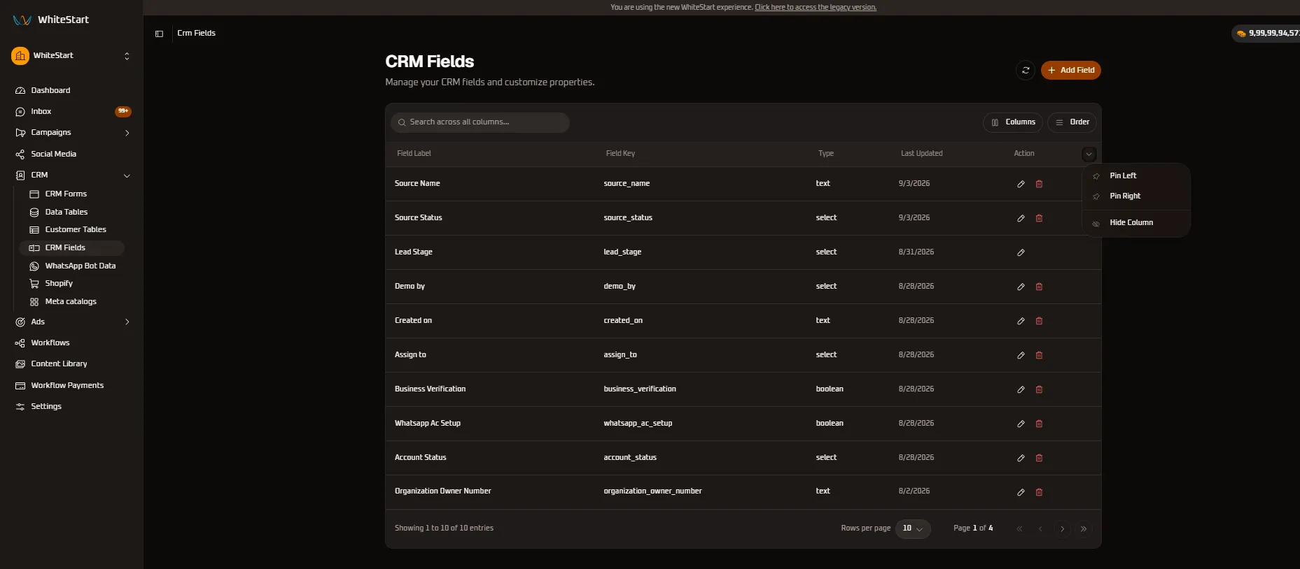This screenshot has height=569, width=1300.
Task: Open the Columns visibility dropdown
Action: pos(1013,122)
